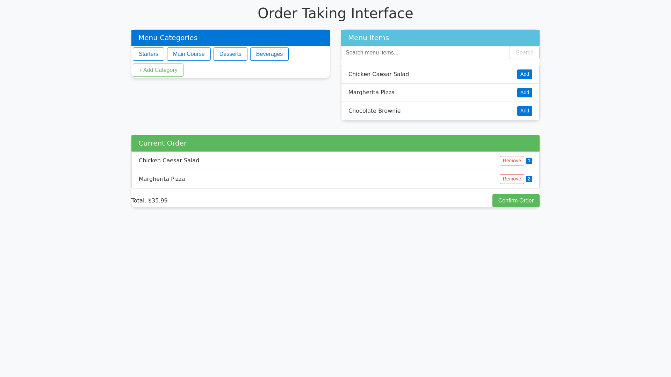
Task: Click the + Add Category button
Action: [x=158, y=70]
